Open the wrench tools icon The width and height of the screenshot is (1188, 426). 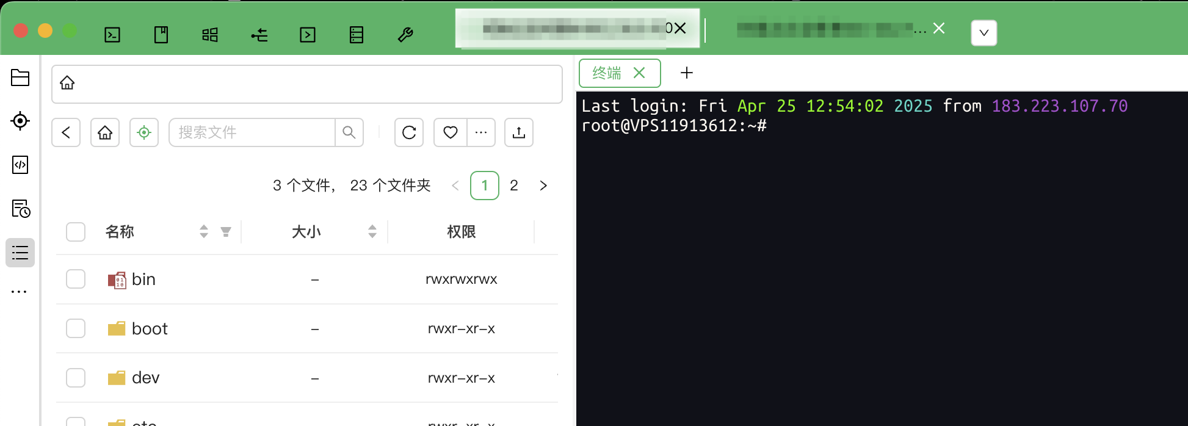coord(405,35)
